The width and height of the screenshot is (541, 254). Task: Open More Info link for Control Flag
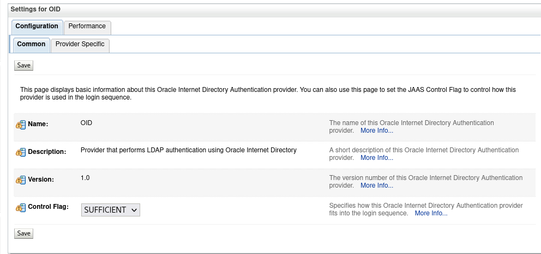pyautogui.click(x=431, y=213)
